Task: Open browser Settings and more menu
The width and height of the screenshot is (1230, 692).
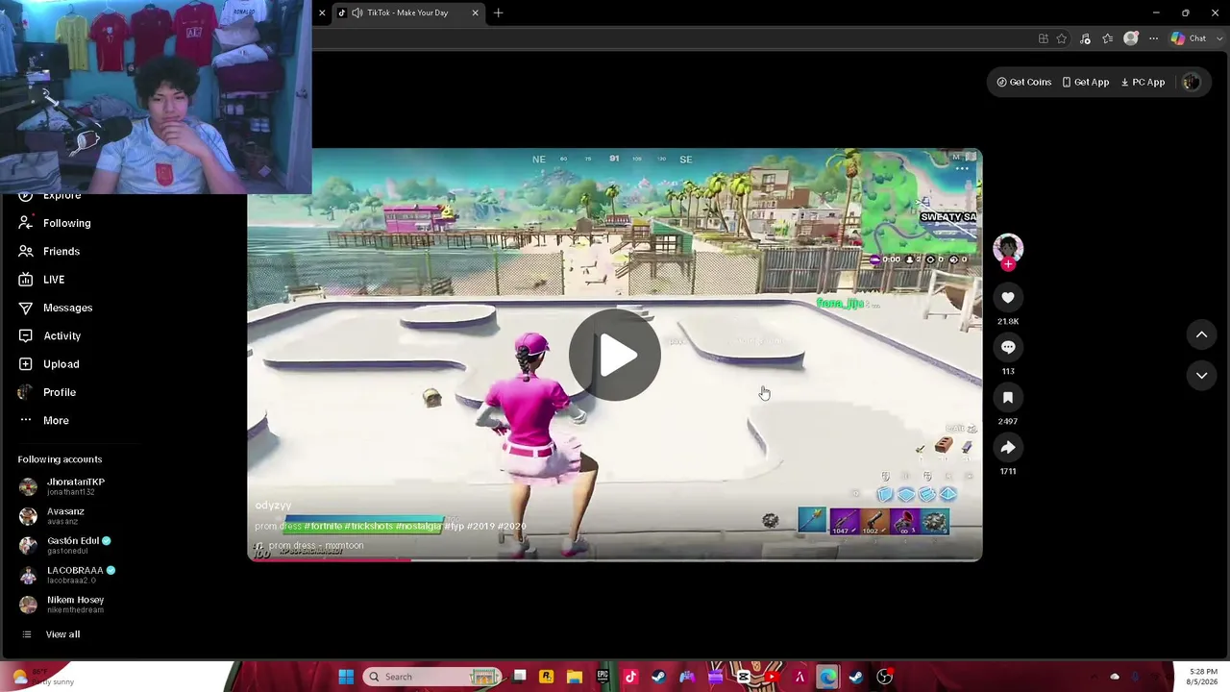Action: tap(1154, 38)
